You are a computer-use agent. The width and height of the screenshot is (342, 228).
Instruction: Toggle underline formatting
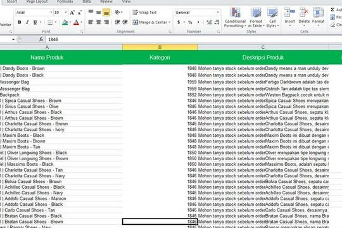click(35, 22)
